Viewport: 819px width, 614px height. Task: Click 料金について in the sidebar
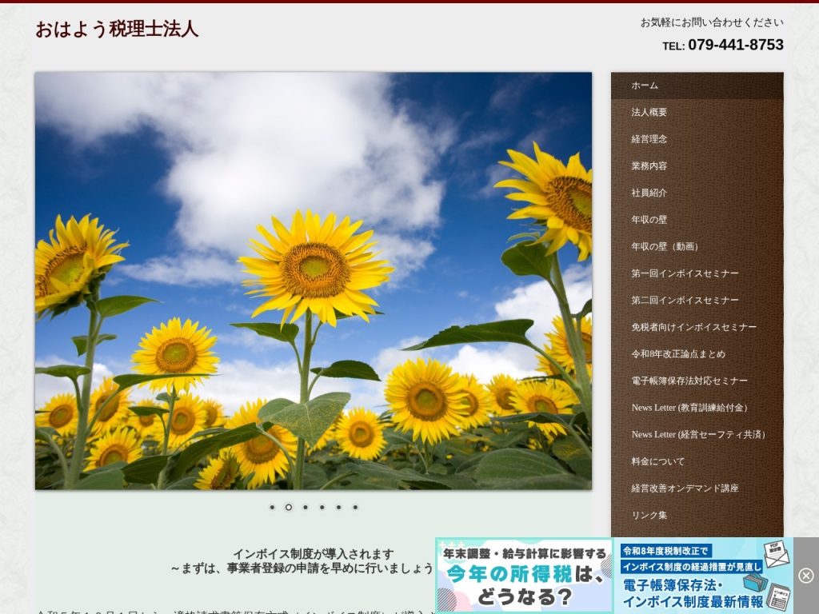697,461
